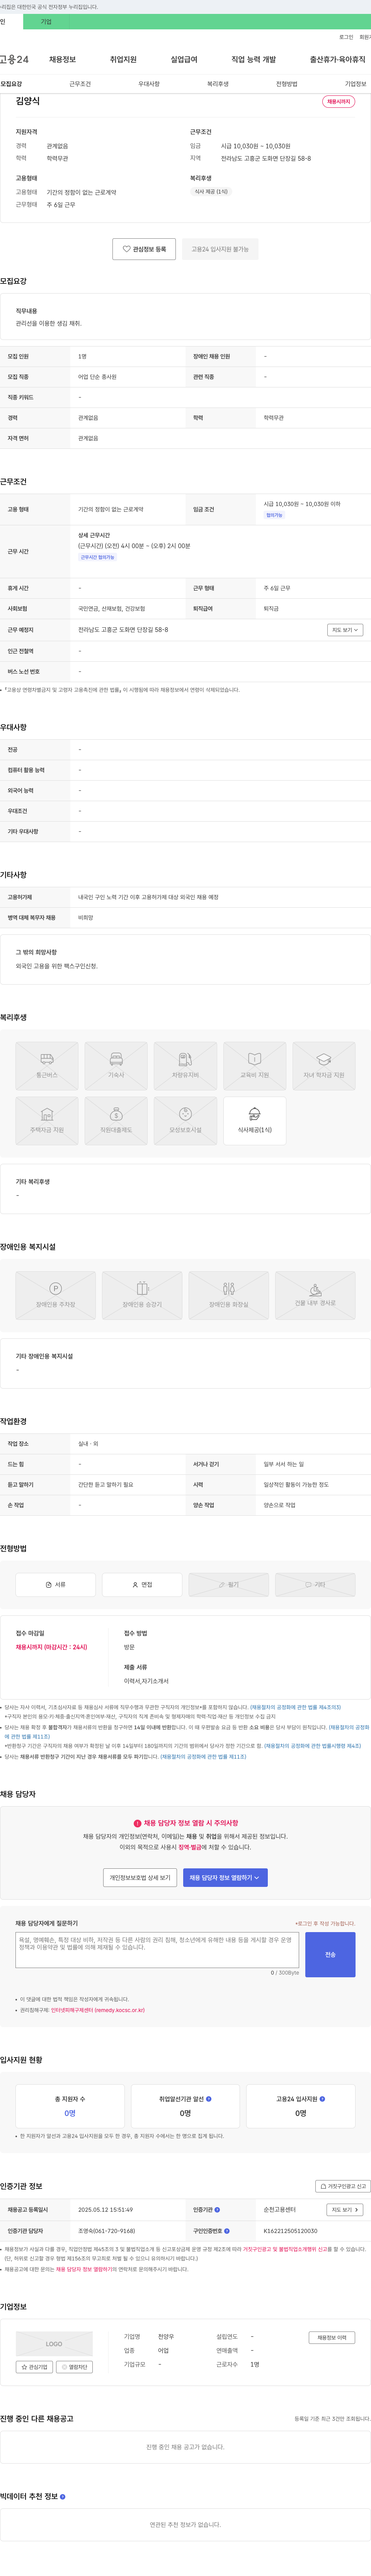Click the 장애인용 승강기 elevator icon
The height and width of the screenshot is (2576, 371).
(142, 1296)
